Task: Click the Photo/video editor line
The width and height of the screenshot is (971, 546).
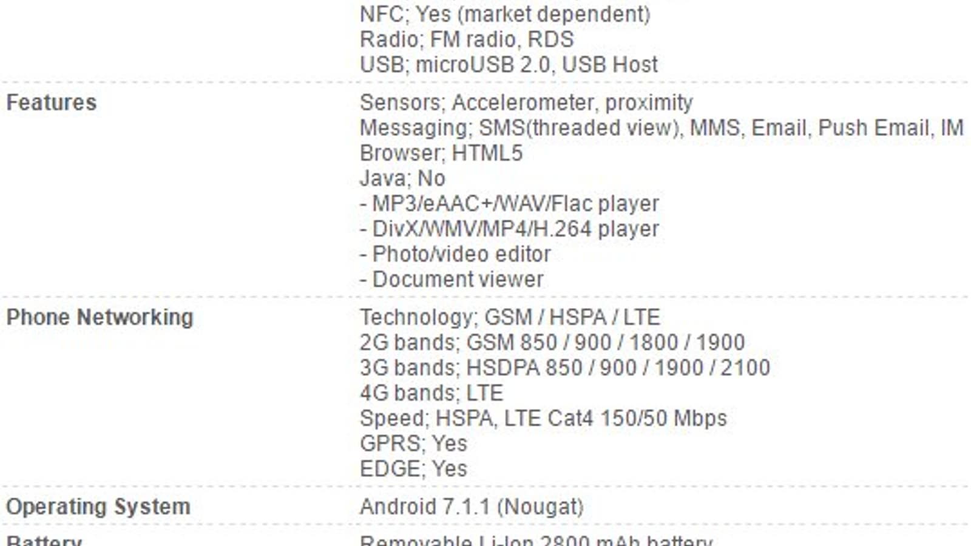Action: [455, 254]
